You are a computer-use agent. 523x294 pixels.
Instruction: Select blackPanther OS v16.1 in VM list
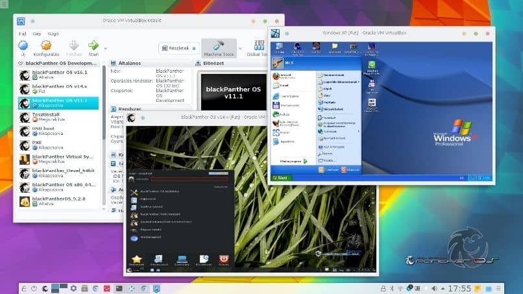pos(58,75)
